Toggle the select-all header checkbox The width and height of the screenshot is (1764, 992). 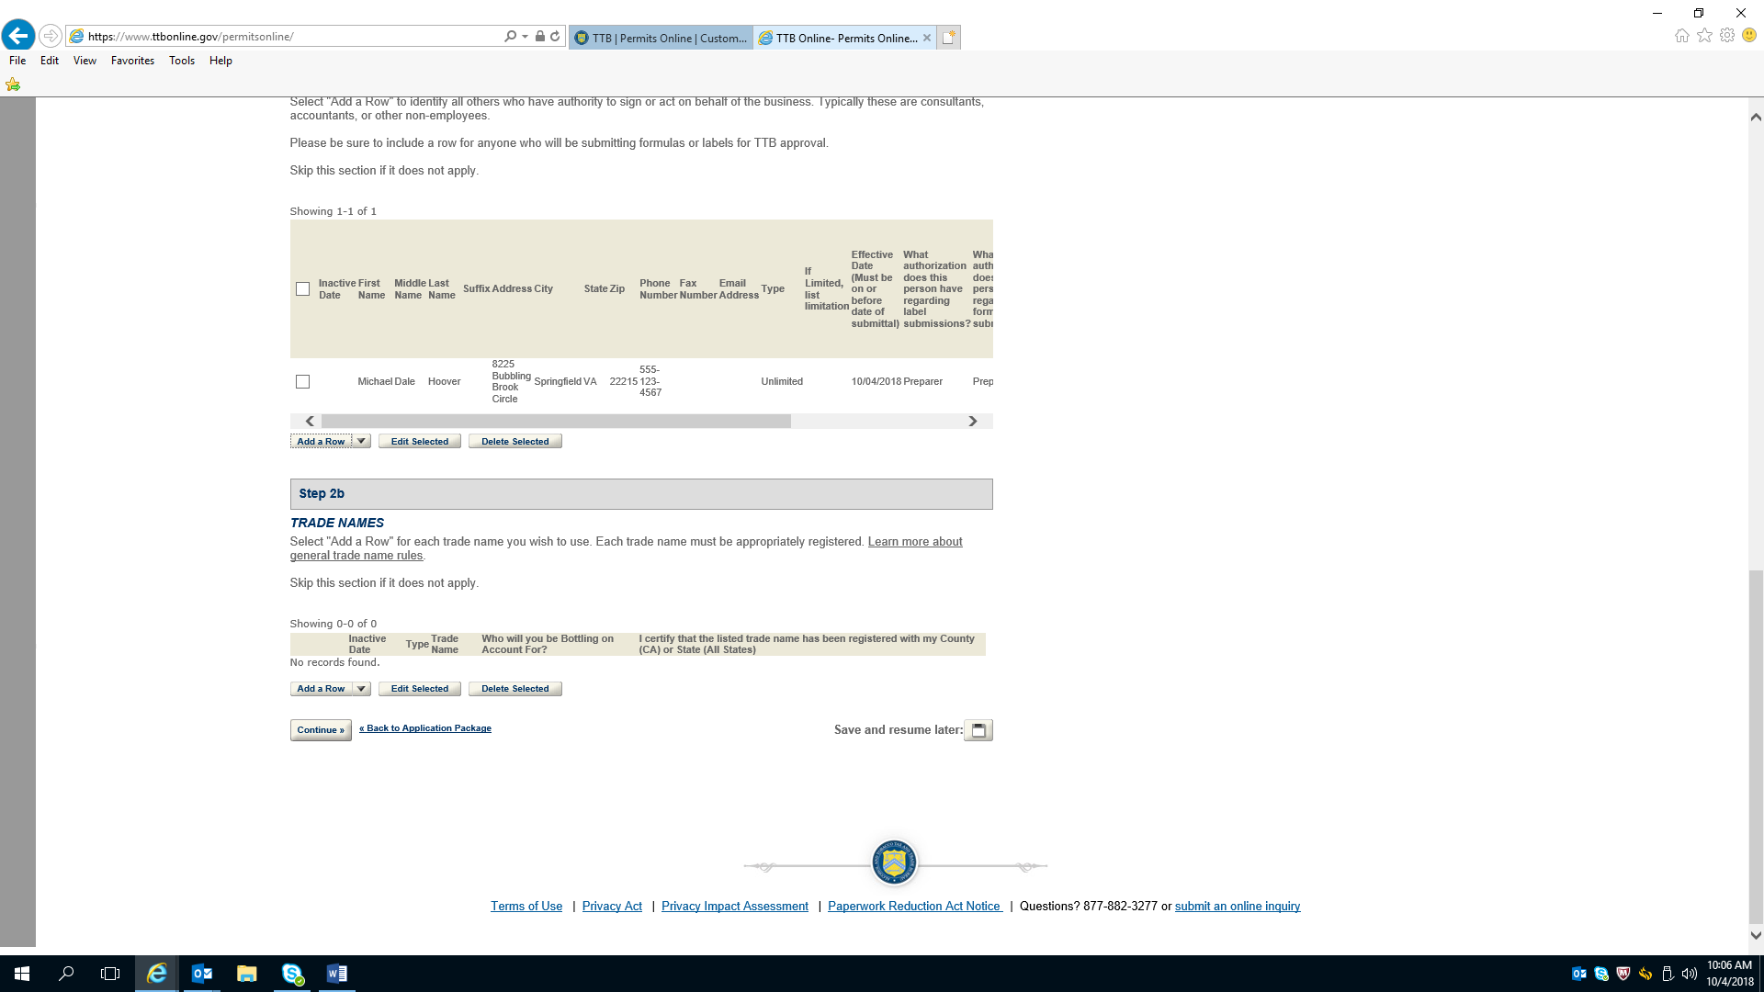click(x=302, y=289)
